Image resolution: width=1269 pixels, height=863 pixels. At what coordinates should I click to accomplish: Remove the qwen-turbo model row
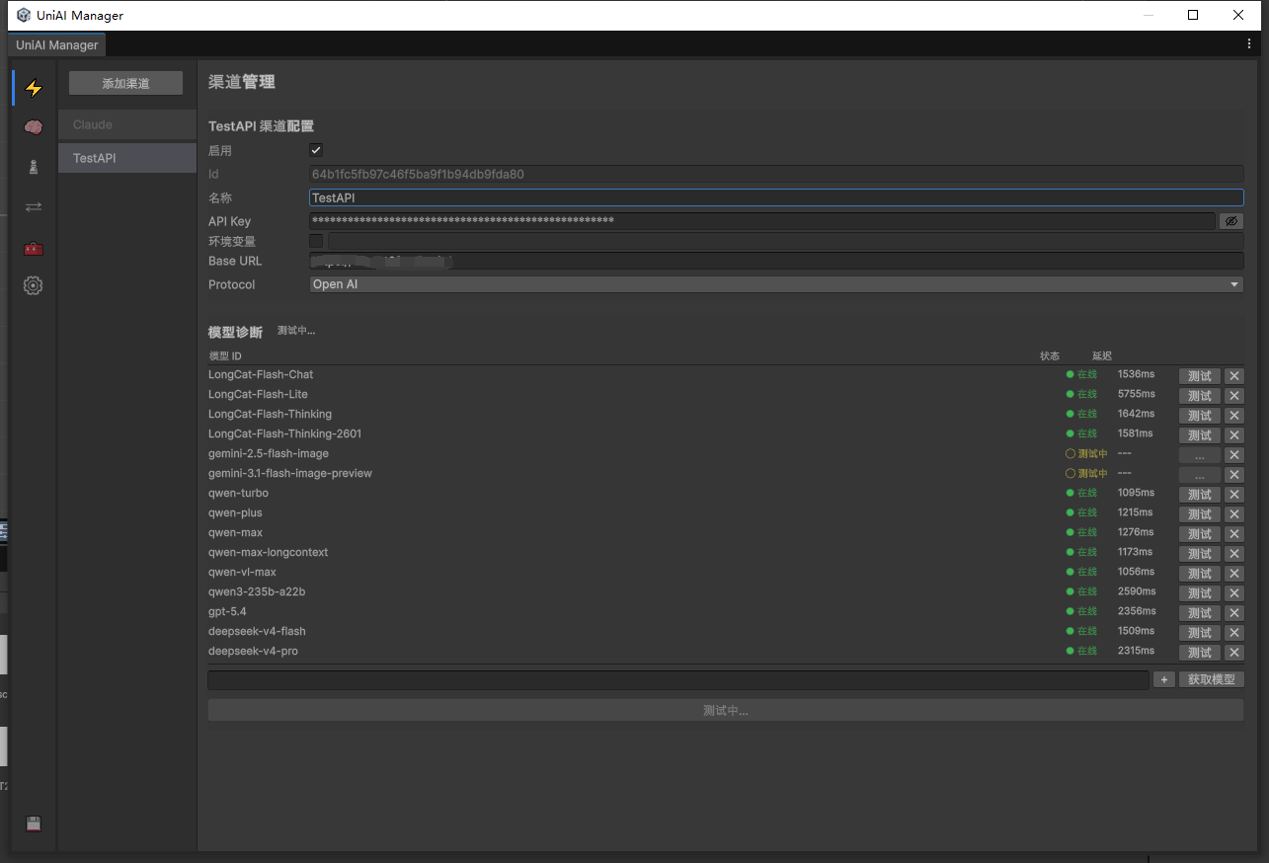coord(1234,495)
